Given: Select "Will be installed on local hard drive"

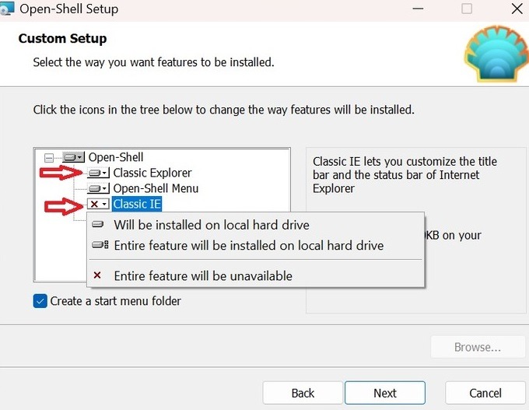Looking at the screenshot, I should point(211,225).
